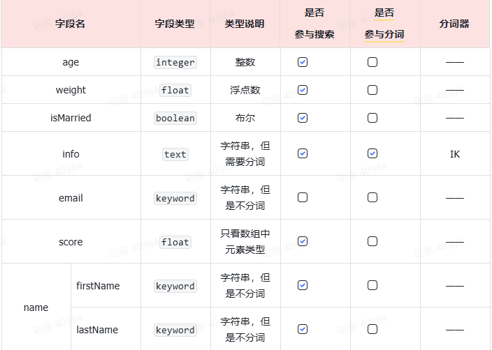This screenshot has height=350, width=492.
Task: Uncheck the search checkbox for weight
Action: coord(303,90)
